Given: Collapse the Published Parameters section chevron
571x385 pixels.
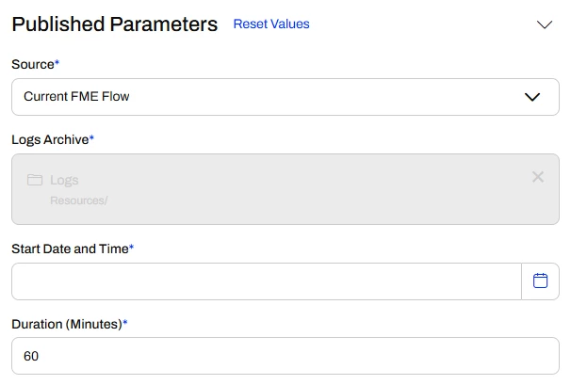Looking at the screenshot, I should (x=544, y=24).
